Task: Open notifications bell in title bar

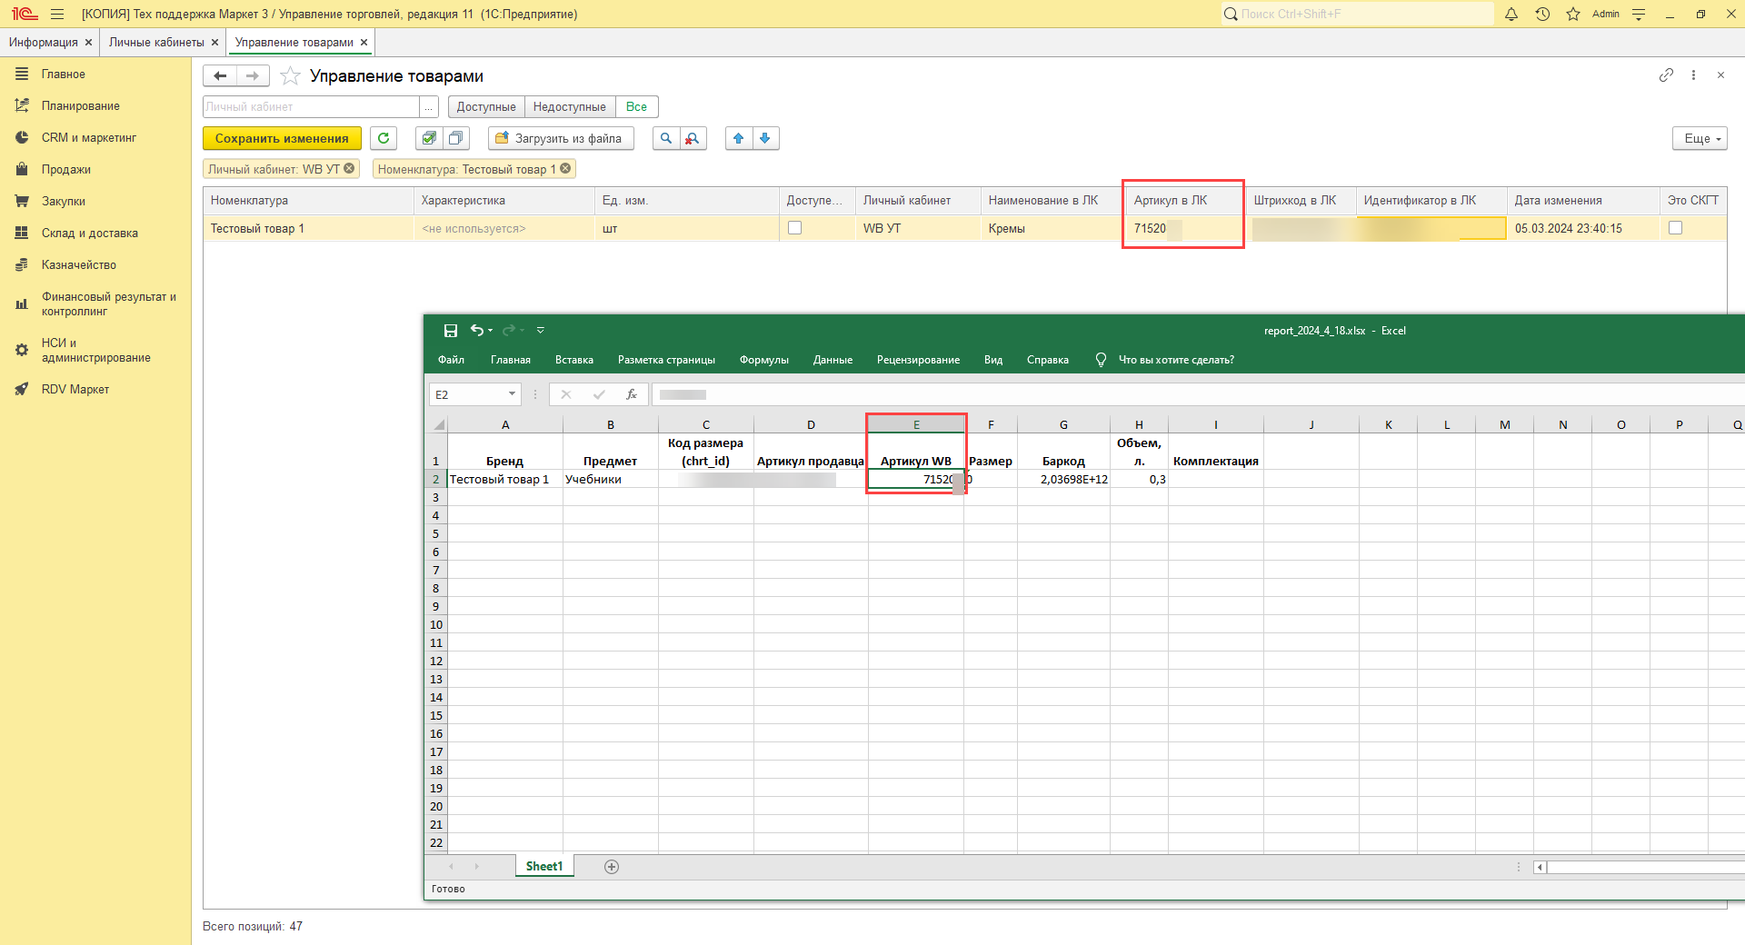Action: click(1511, 14)
